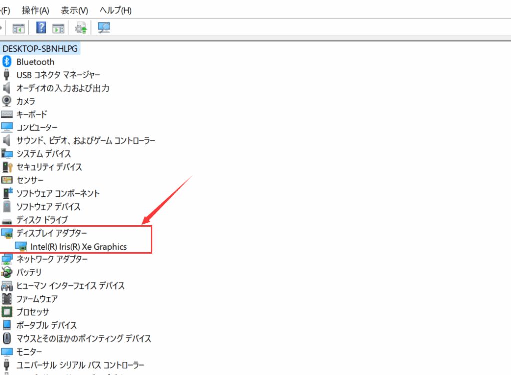Click the Bluetooth category icon
Screen dimensions: 511x375
pyautogui.click(x=7, y=62)
